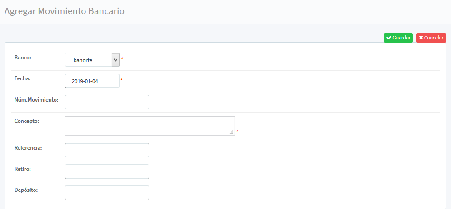Click the Retiro amount field
Viewport: 451px width, 209px height.
107,171
